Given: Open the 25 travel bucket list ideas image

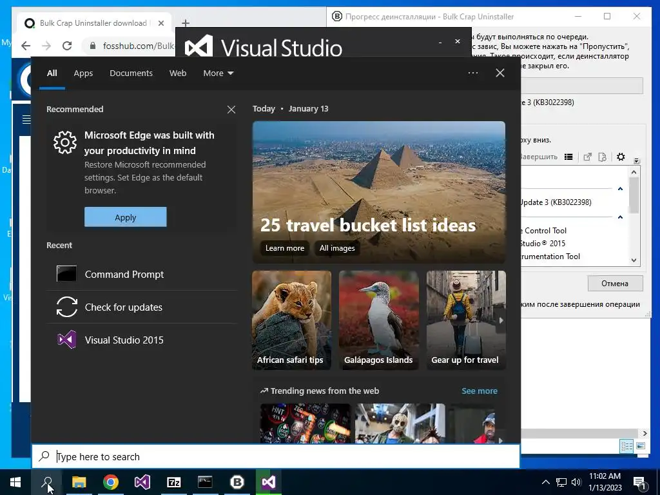Looking at the screenshot, I should click(379, 192).
